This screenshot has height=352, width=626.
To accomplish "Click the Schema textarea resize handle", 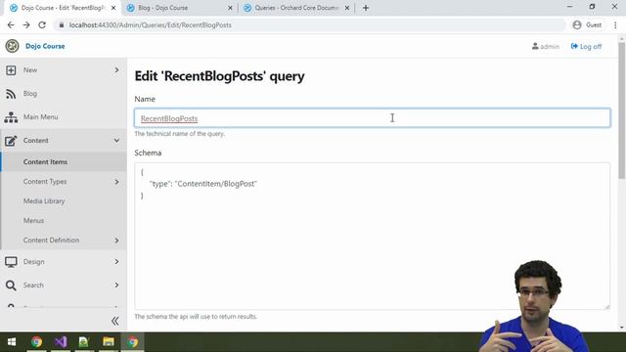I will coord(607,306).
